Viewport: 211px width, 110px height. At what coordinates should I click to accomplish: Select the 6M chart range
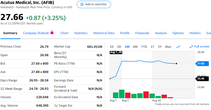point(135,47)
